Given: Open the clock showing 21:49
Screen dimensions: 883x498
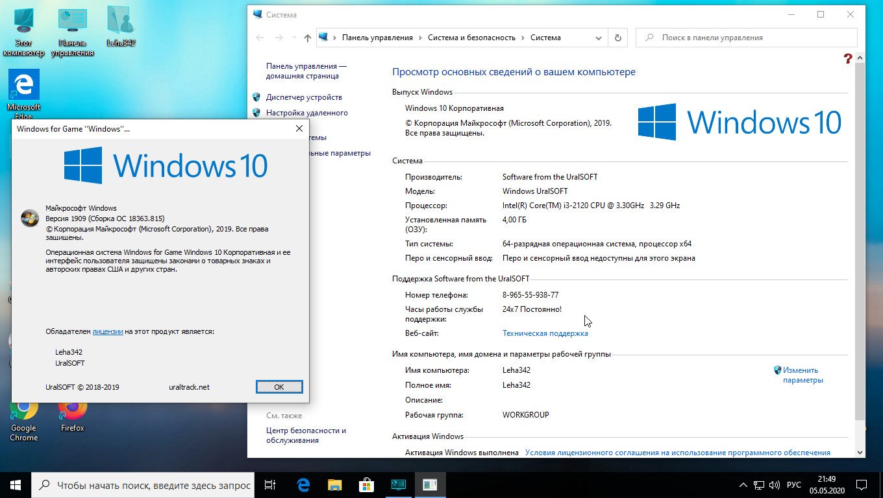Looking at the screenshot, I should coord(827,484).
